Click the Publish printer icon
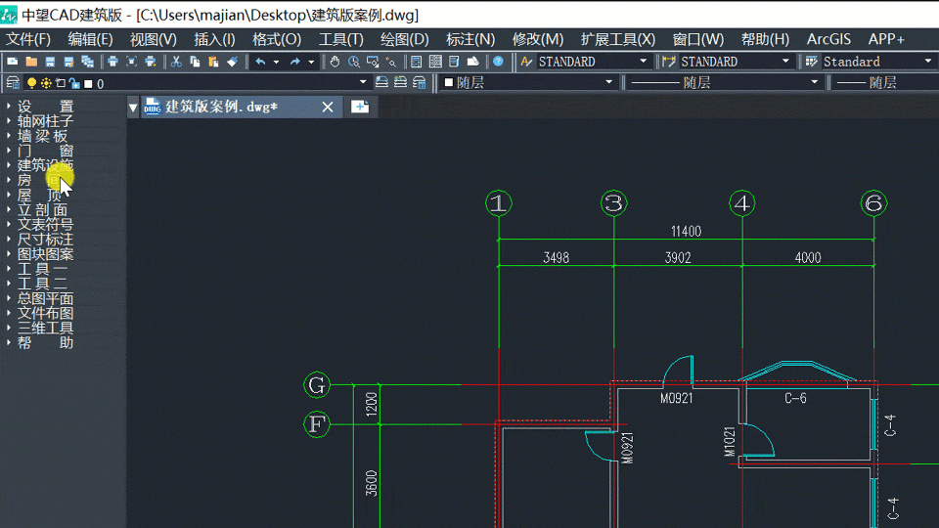Image resolution: width=939 pixels, height=528 pixels. pos(151,62)
